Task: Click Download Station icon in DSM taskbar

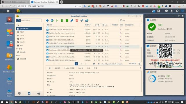Action: pyautogui.click(x=18, y=11)
